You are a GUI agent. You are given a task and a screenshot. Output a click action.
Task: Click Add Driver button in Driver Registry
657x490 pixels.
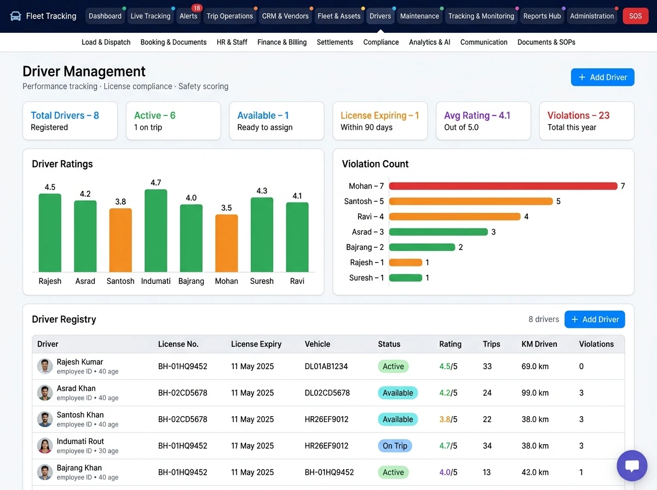(x=595, y=319)
